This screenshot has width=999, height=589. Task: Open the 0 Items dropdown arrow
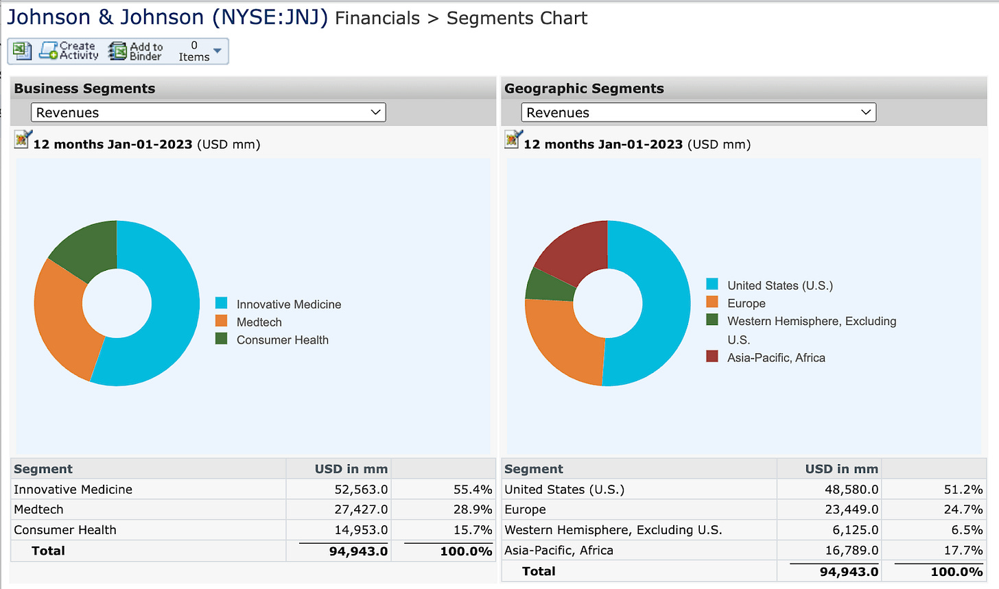218,51
